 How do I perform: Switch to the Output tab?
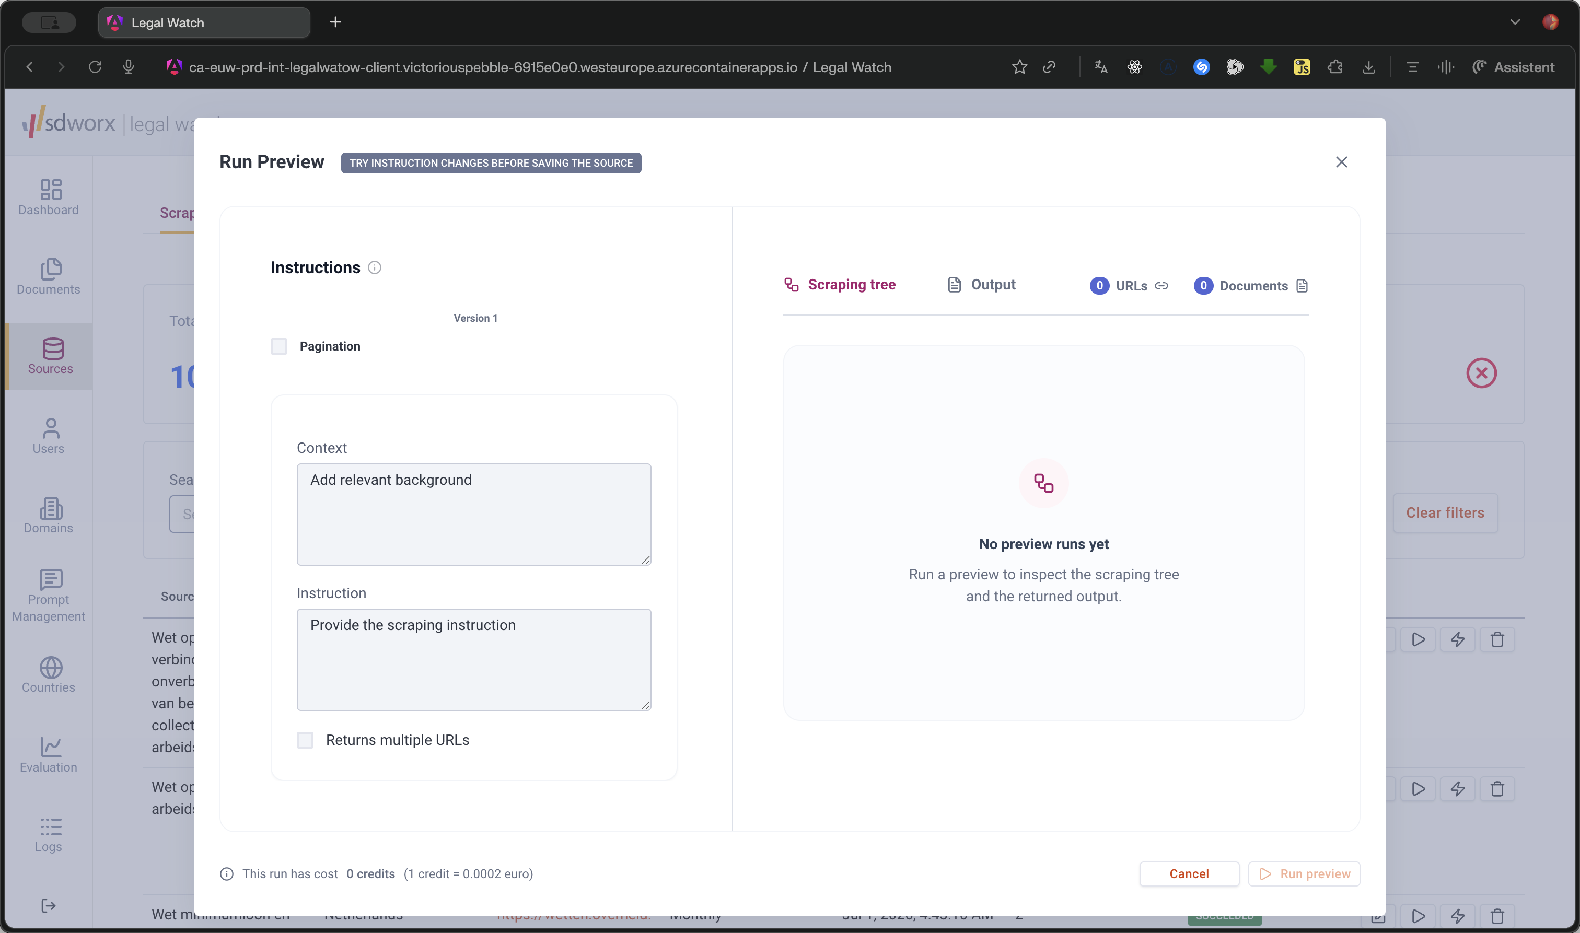pos(981,285)
